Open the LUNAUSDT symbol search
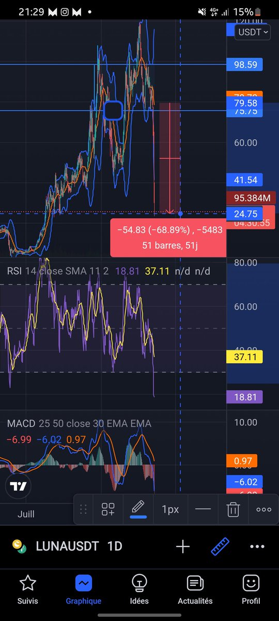Screen dimensions: 279x621 coord(67,546)
